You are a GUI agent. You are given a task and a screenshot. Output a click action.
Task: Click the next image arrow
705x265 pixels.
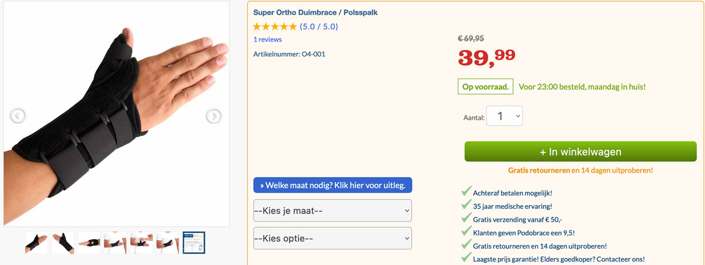tap(214, 116)
